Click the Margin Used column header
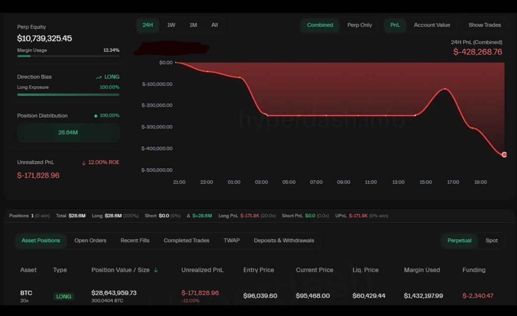The image size is (517, 316). (x=422, y=270)
